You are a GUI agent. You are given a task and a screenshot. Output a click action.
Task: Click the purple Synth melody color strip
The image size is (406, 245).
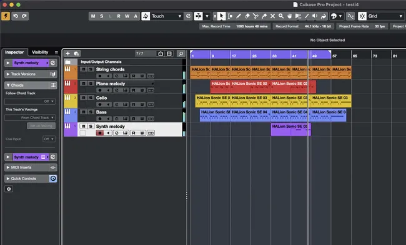[71, 130]
